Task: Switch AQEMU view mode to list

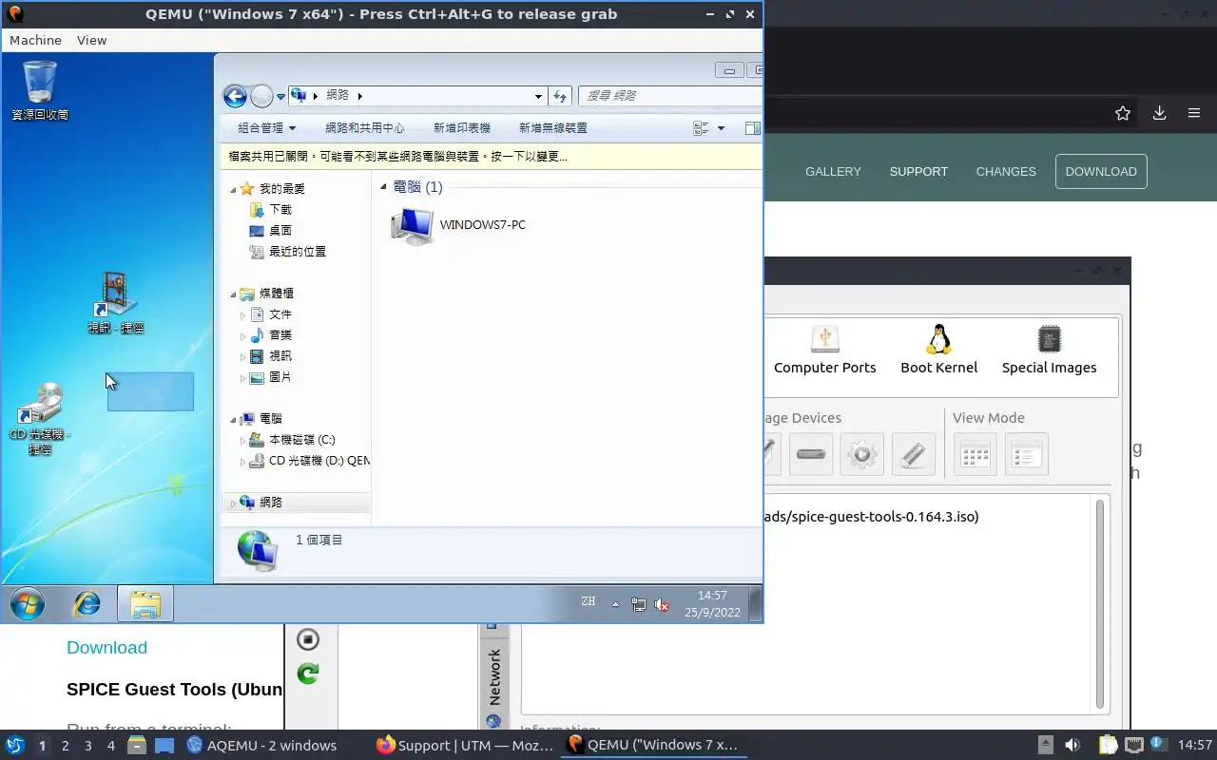Action: click(x=1026, y=455)
